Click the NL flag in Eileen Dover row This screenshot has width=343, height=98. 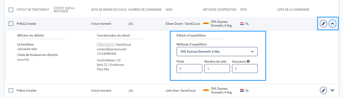[242, 24]
